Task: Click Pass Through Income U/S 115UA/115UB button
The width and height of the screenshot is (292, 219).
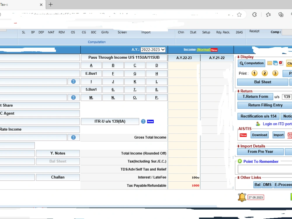Action: click(x=124, y=58)
